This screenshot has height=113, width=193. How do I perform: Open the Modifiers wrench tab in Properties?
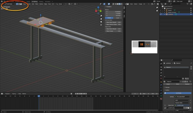(161, 84)
